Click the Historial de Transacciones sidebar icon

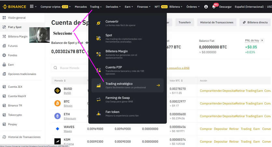point(4,137)
